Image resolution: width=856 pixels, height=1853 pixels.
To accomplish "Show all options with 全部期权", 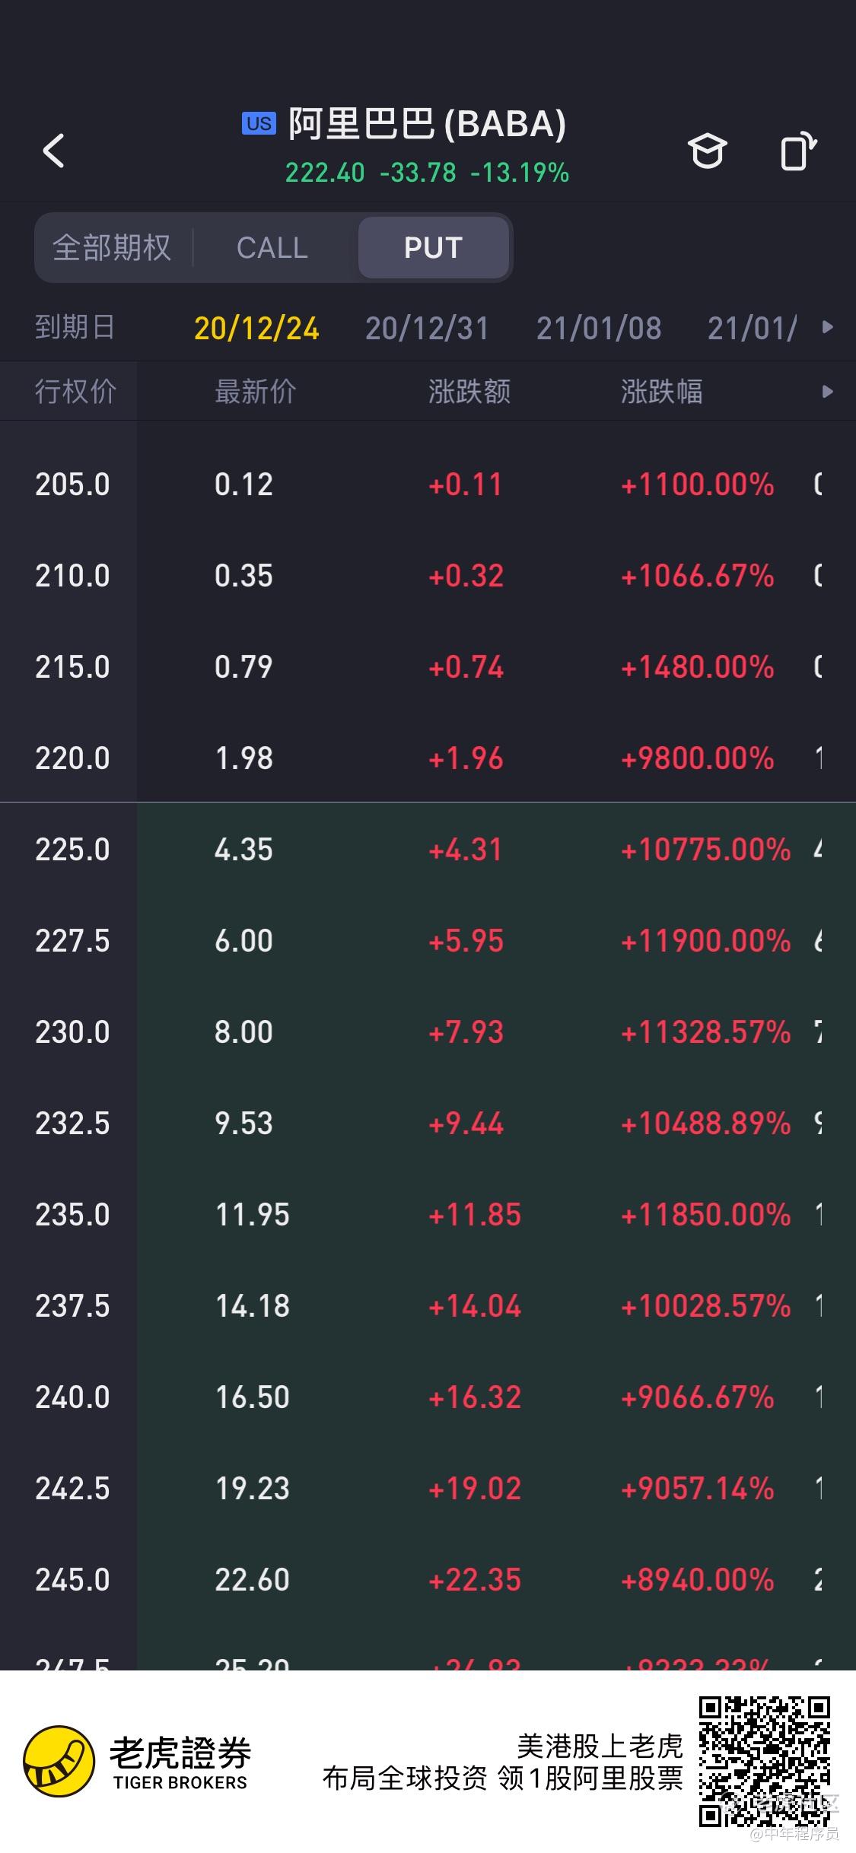I will [112, 248].
